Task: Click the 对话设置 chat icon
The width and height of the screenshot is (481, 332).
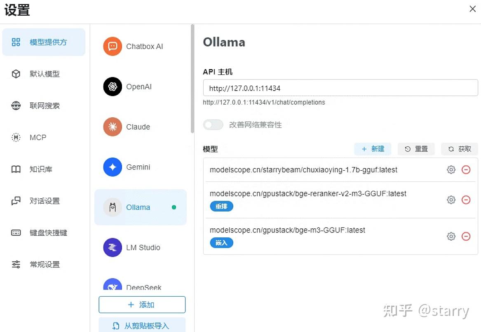Action: (16, 201)
